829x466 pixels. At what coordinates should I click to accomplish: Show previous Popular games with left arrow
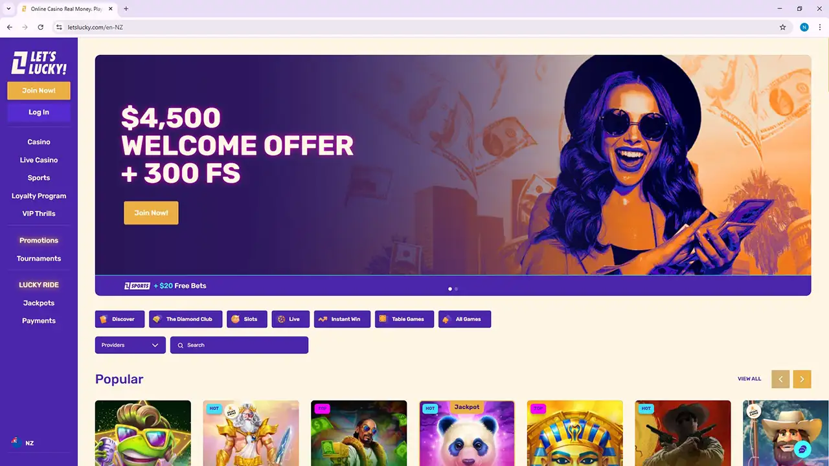click(x=780, y=379)
